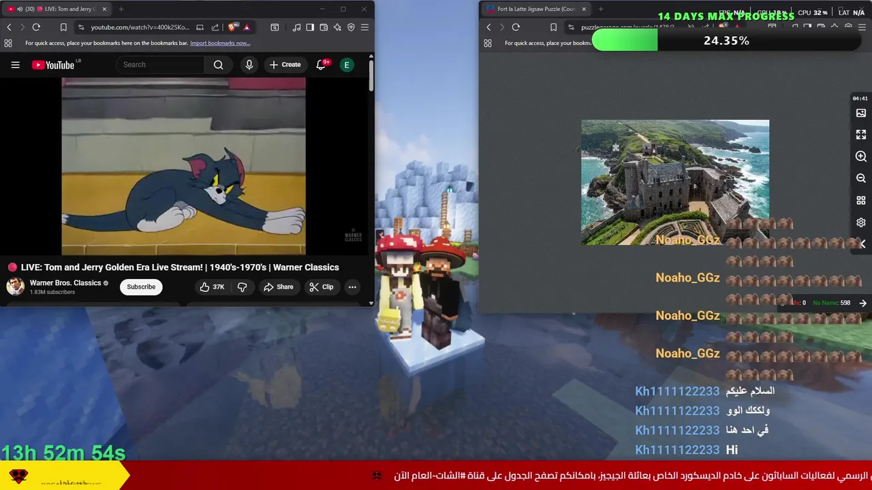The width and height of the screenshot is (872, 490).
Task: Focus the youtube.com address bar URL
Action: coord(140,27)
